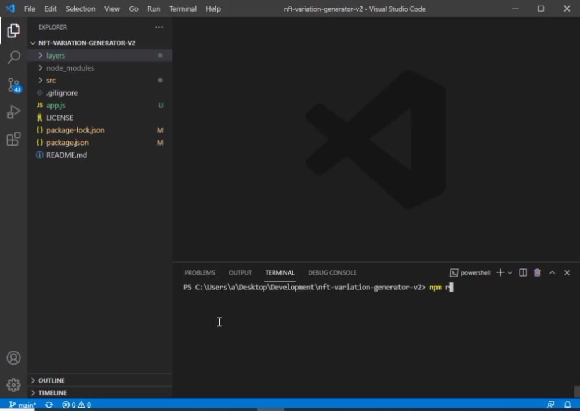Open the app.js file
The width and height of the screenshot is (580, 411).
[100, 106]
